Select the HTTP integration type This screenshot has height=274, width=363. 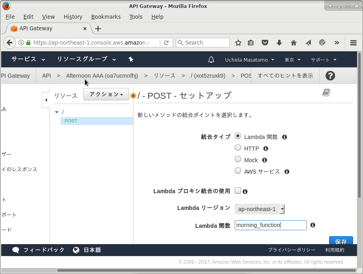click(x=238, y=147)
